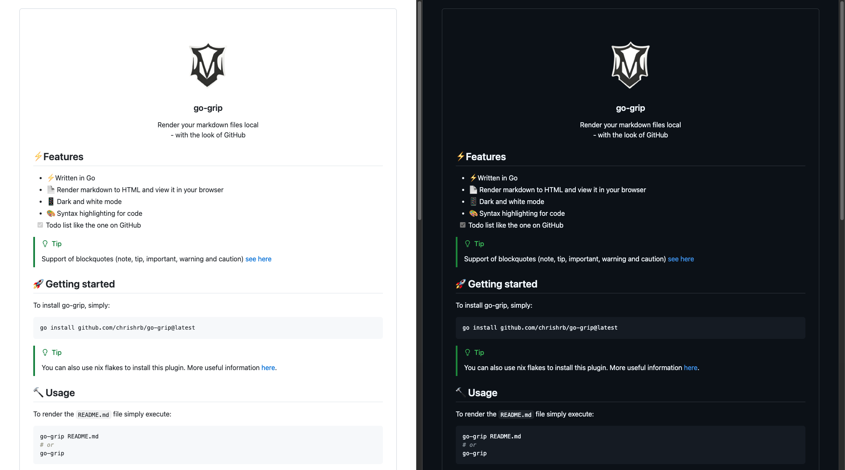845x470 pixels.
Task: Click lightning bolt icon by Features heading, light pane
Action: (x=38, y=156)
